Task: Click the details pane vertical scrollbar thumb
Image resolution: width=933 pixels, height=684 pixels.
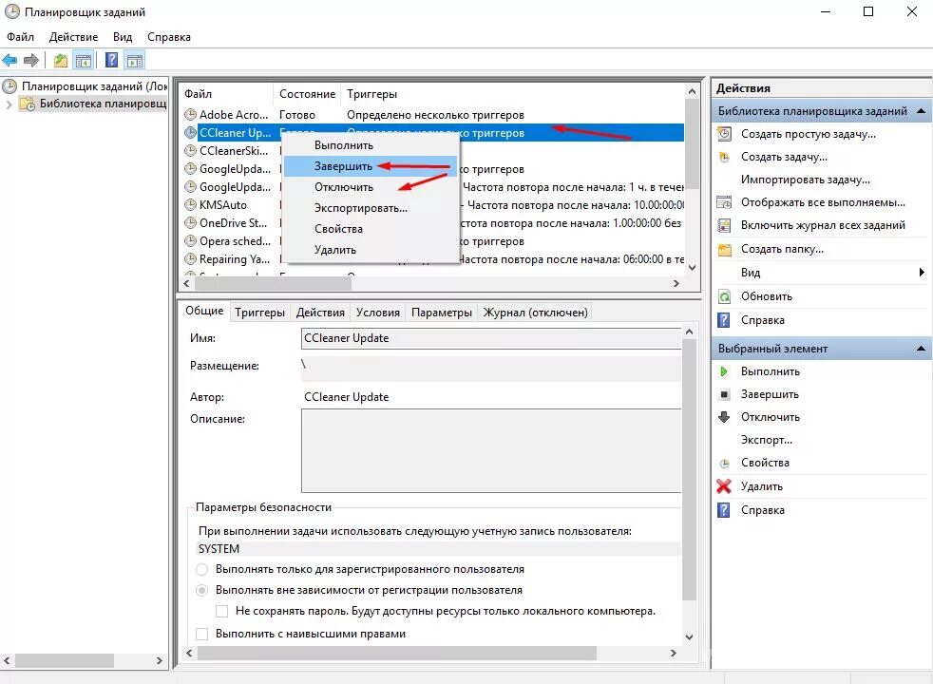Action: point(689,470)
